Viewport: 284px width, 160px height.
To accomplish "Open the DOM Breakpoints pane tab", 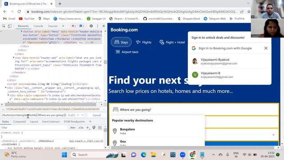I will 74,121.
